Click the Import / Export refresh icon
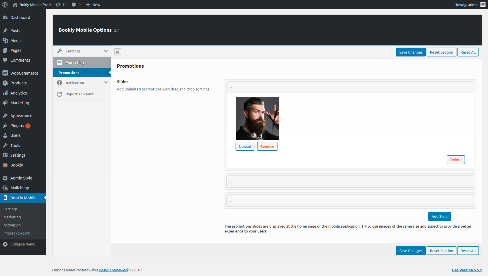 (59, 94)
